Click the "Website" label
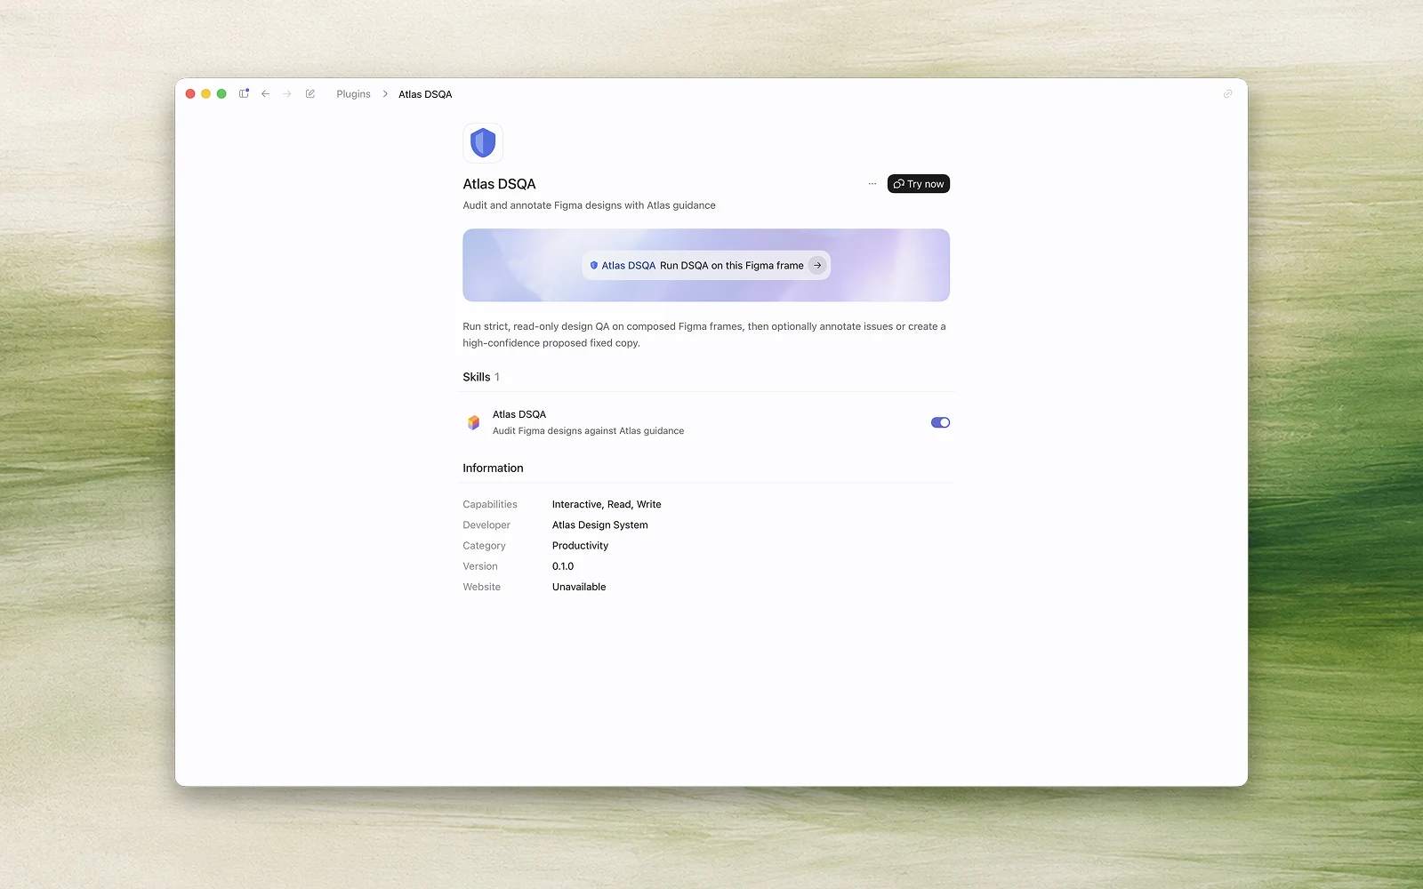Screen dimensions: 1423x889 [x=482, y=587]
